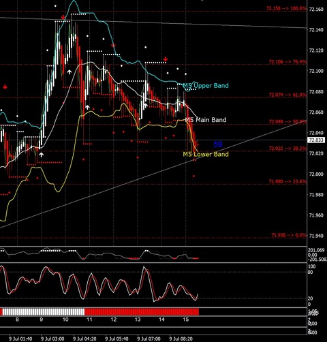Click the M5 Lower Band label
The image size is (327, 342).
(x=206, y=154)
